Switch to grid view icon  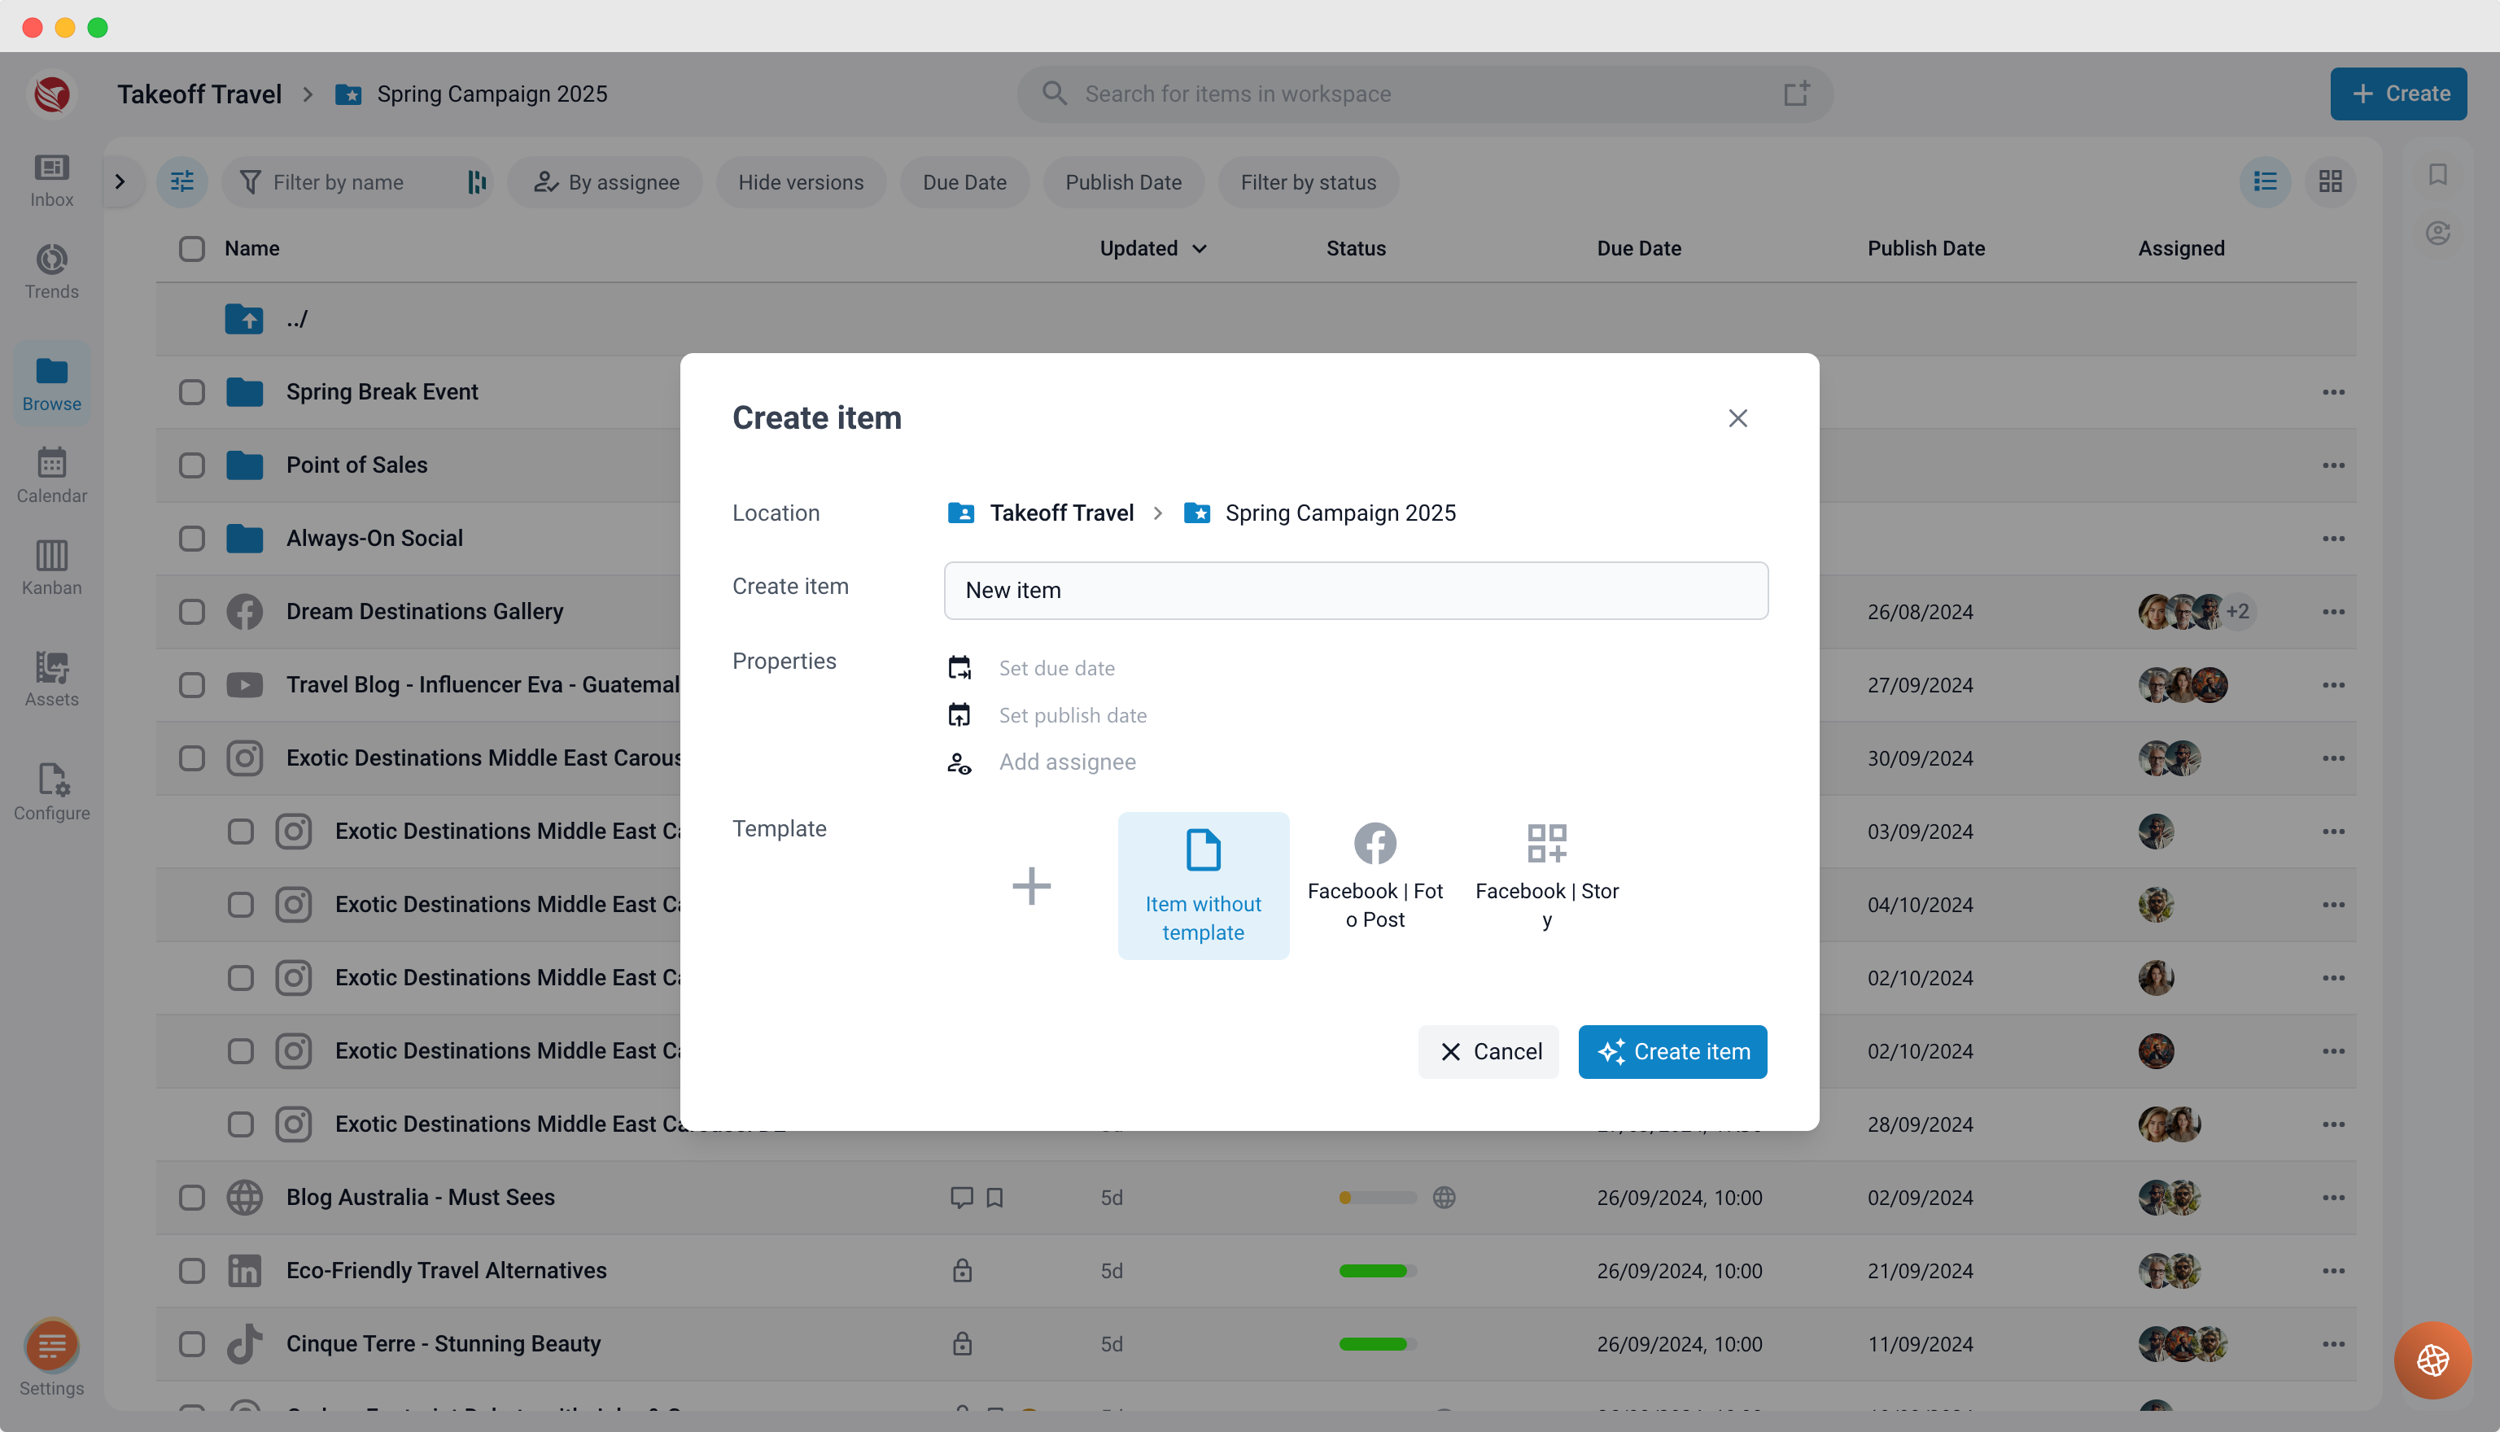coord(2330,182)
